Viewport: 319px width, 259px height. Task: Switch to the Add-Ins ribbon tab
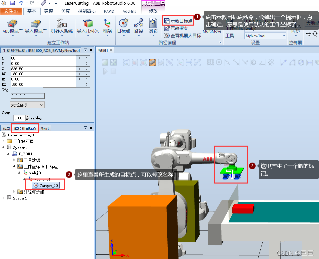(129, 11)
